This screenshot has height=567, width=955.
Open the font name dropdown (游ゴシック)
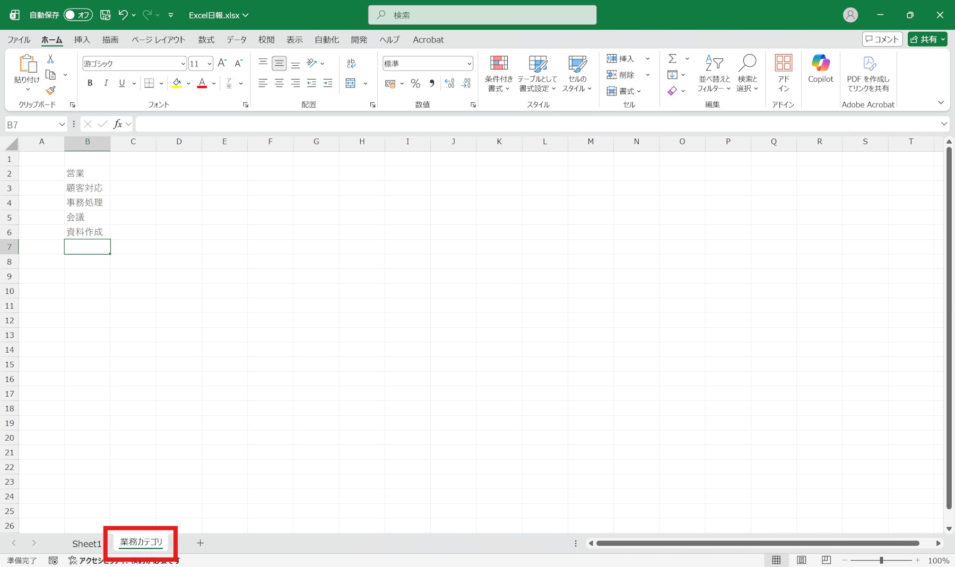183,64
